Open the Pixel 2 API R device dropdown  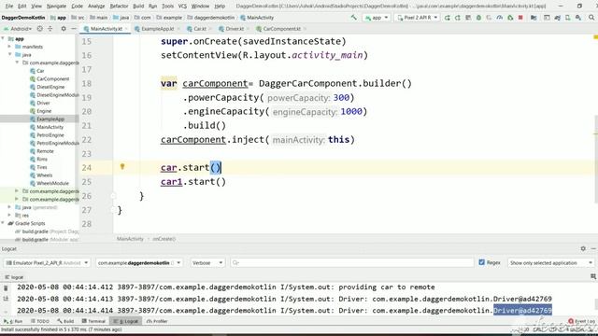tap(418, 18)
